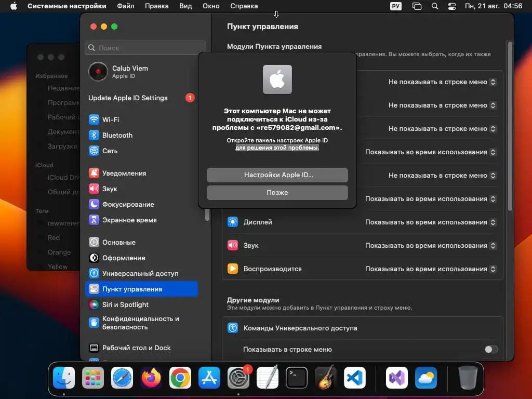
Task: Open Воспроизводится visibility dropdown
Action: (431, 269)
